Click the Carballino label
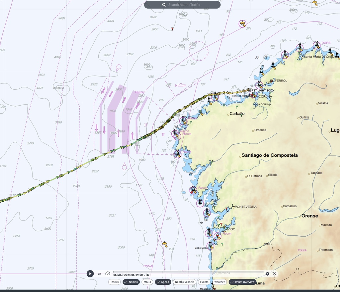This screenshot has width=340, height=292. (290, 206)
